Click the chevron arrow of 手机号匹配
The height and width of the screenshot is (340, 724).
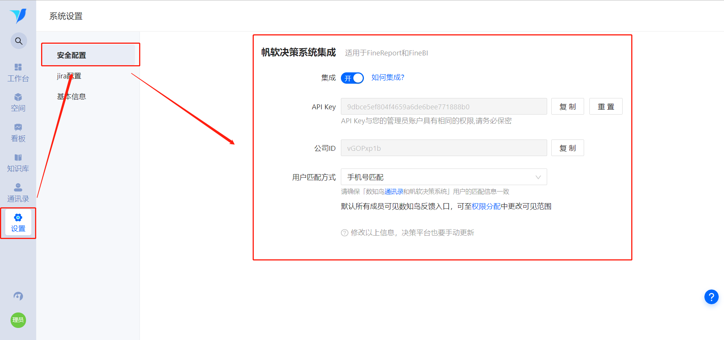tap(538, 177)
